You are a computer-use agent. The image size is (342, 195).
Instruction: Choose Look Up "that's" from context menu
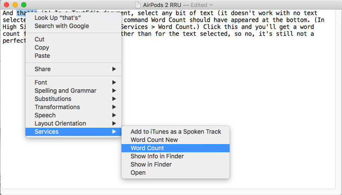(x=58, y=17)
